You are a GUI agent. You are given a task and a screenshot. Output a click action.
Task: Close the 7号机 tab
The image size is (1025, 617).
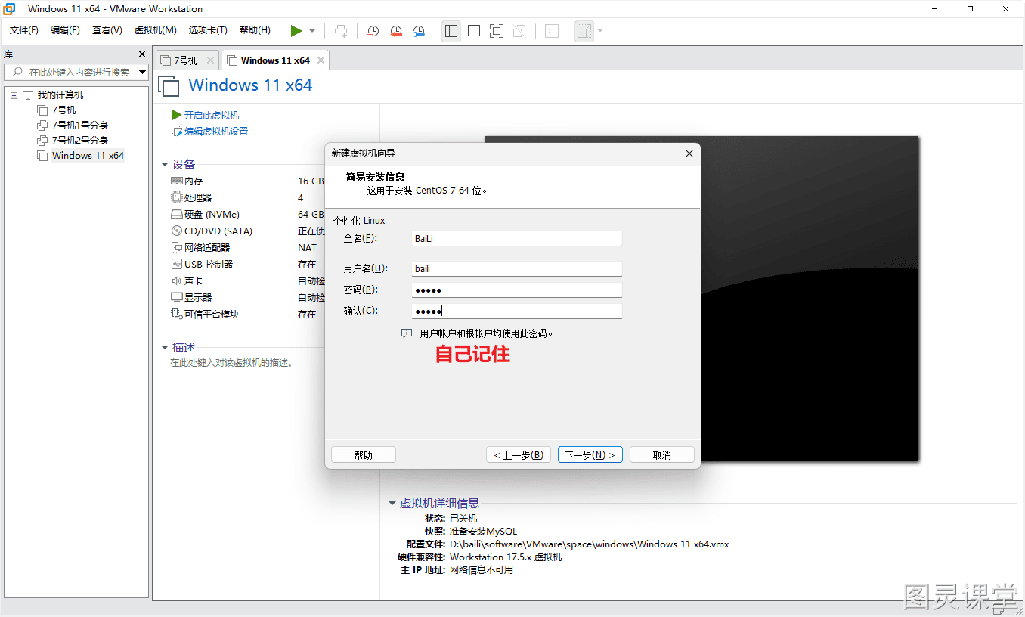coord(210,60)
